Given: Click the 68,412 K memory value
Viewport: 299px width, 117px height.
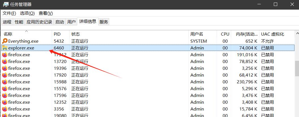Looking at the screenshot, I should click(x=249, y=75).
